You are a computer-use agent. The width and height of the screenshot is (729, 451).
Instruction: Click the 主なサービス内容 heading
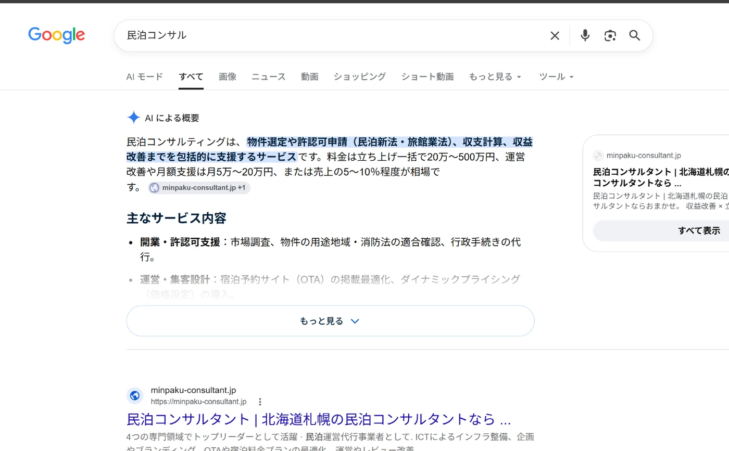click(x=177, y=218)
